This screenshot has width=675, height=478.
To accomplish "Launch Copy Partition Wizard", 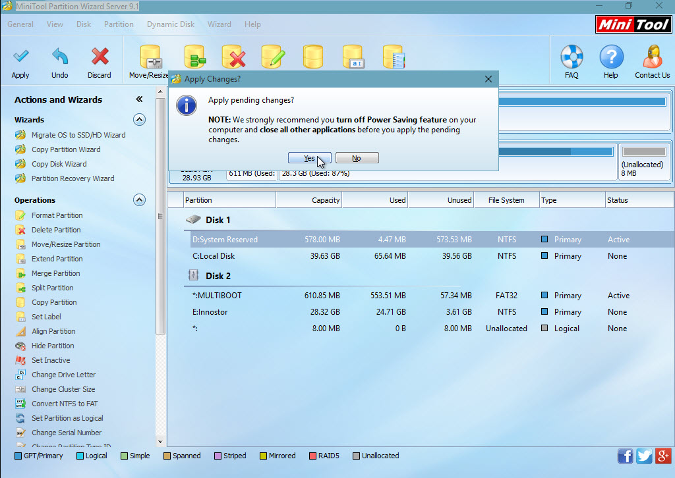I will [66, 149].
